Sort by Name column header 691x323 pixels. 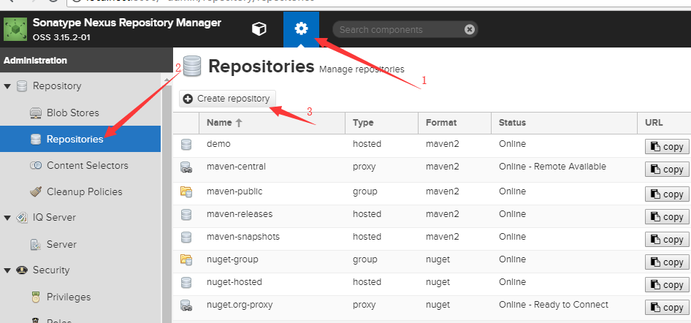coord(272,123)
